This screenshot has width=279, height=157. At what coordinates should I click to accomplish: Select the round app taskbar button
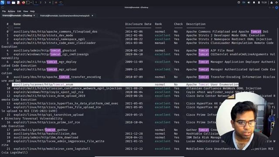(56, 3)
